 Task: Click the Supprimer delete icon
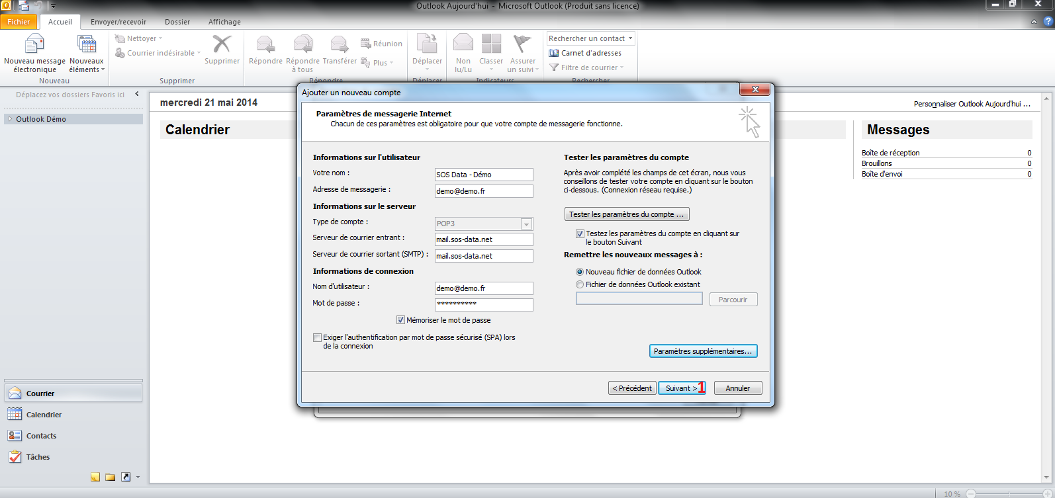click(x=222, y=44)
